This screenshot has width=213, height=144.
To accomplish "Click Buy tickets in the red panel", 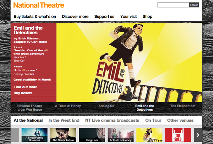I will 23,93.
